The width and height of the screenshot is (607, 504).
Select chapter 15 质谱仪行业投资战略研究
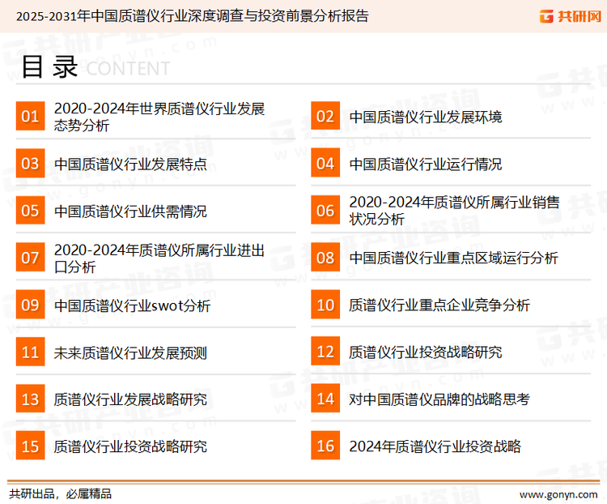point(130,447)
